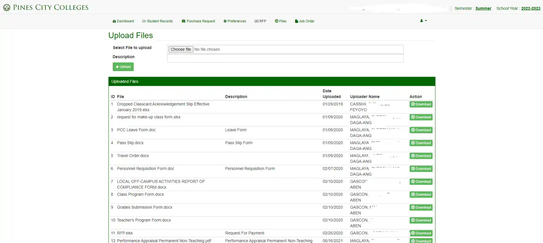Focus the Description input field

(x=285, y=58)
